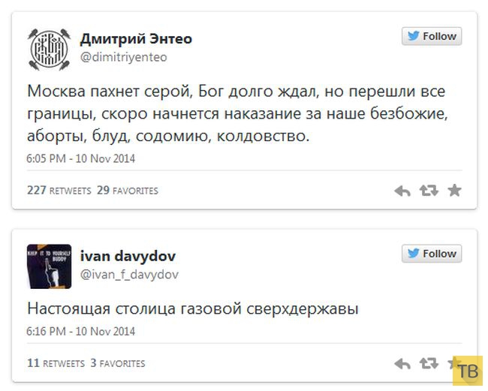Image resolution: width=488 pixels, height=391 pixels.
Task: Reply to ivan davydov's tweet
Action: click(402, 364)
